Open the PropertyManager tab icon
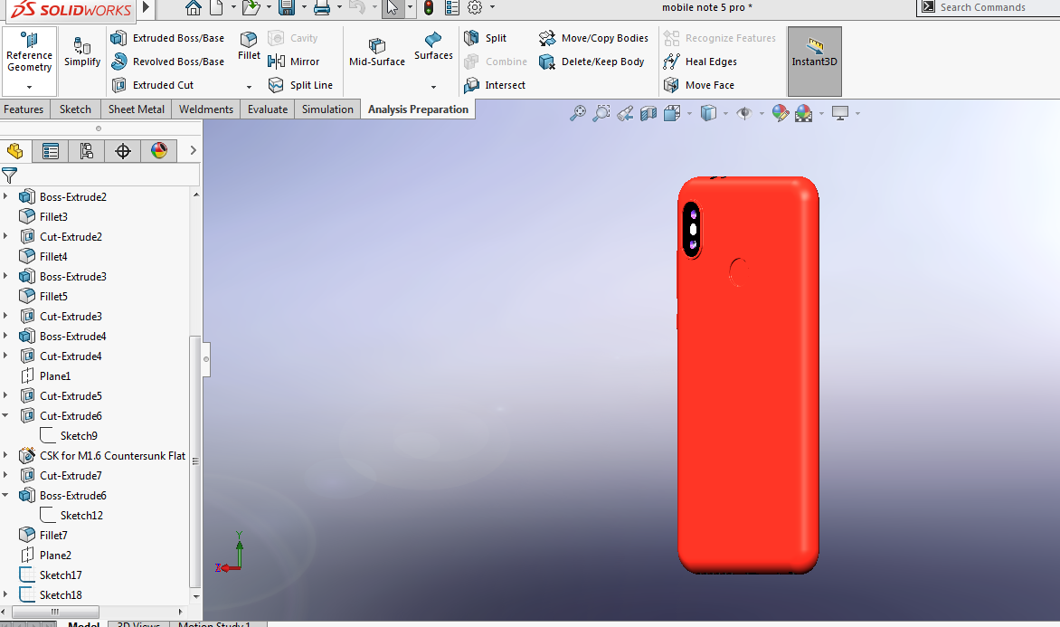Screen dimensions: 1060x627 [50, 151]
